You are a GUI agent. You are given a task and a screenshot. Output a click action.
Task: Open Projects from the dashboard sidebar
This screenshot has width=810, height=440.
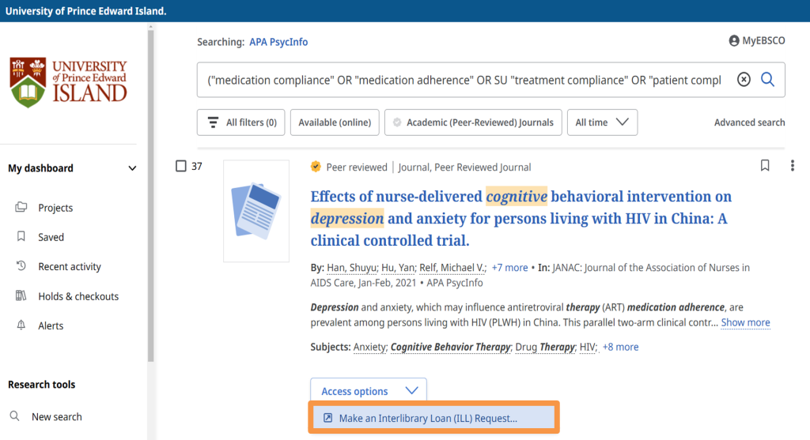click(55, 208)
